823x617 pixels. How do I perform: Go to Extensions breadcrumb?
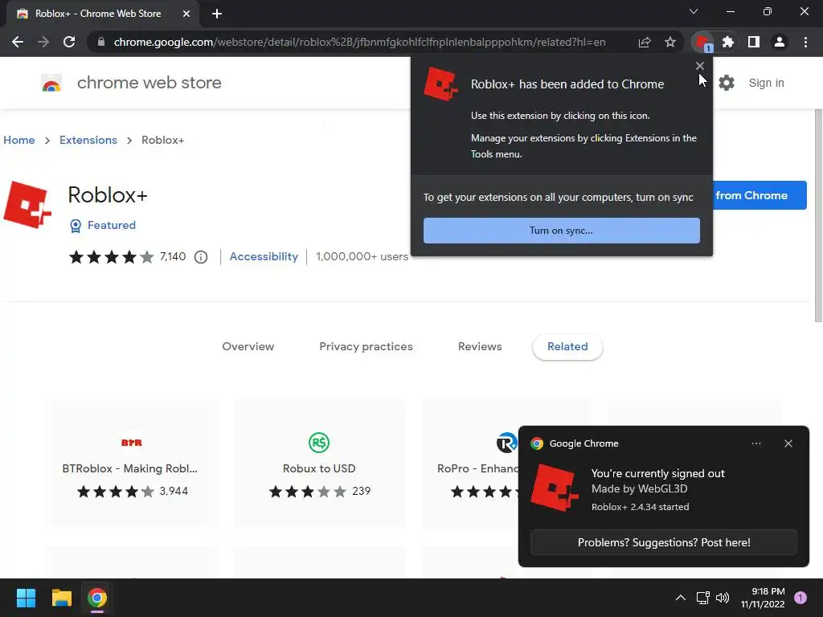[x=88, y=140]
